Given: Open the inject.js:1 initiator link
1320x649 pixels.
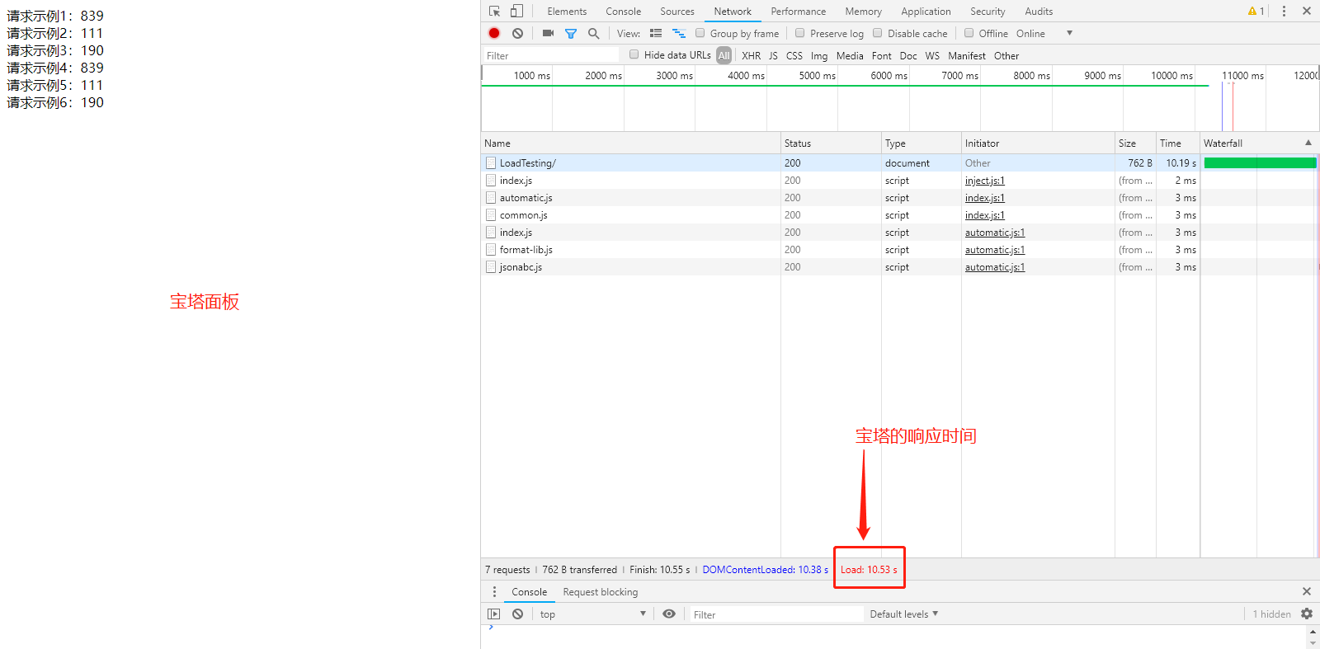Looking at the screenshot, I should click(x=985, y=181).
